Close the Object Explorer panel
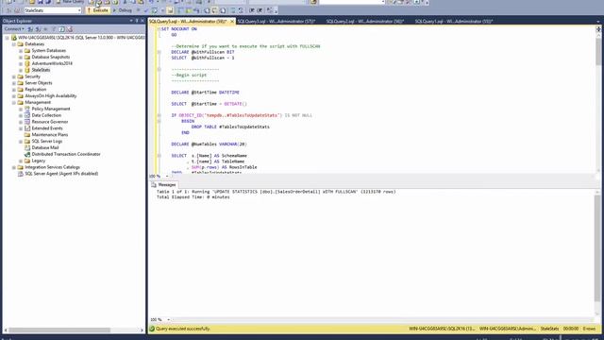 pos(143,21)
